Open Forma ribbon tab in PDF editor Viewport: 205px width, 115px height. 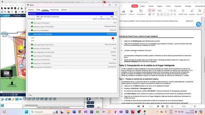pyautogui.click(x=168, y=6)
